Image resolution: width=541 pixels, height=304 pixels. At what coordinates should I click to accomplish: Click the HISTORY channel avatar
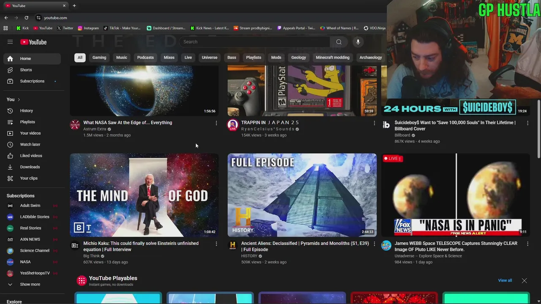pyautogui.click(x=232, y=245)
